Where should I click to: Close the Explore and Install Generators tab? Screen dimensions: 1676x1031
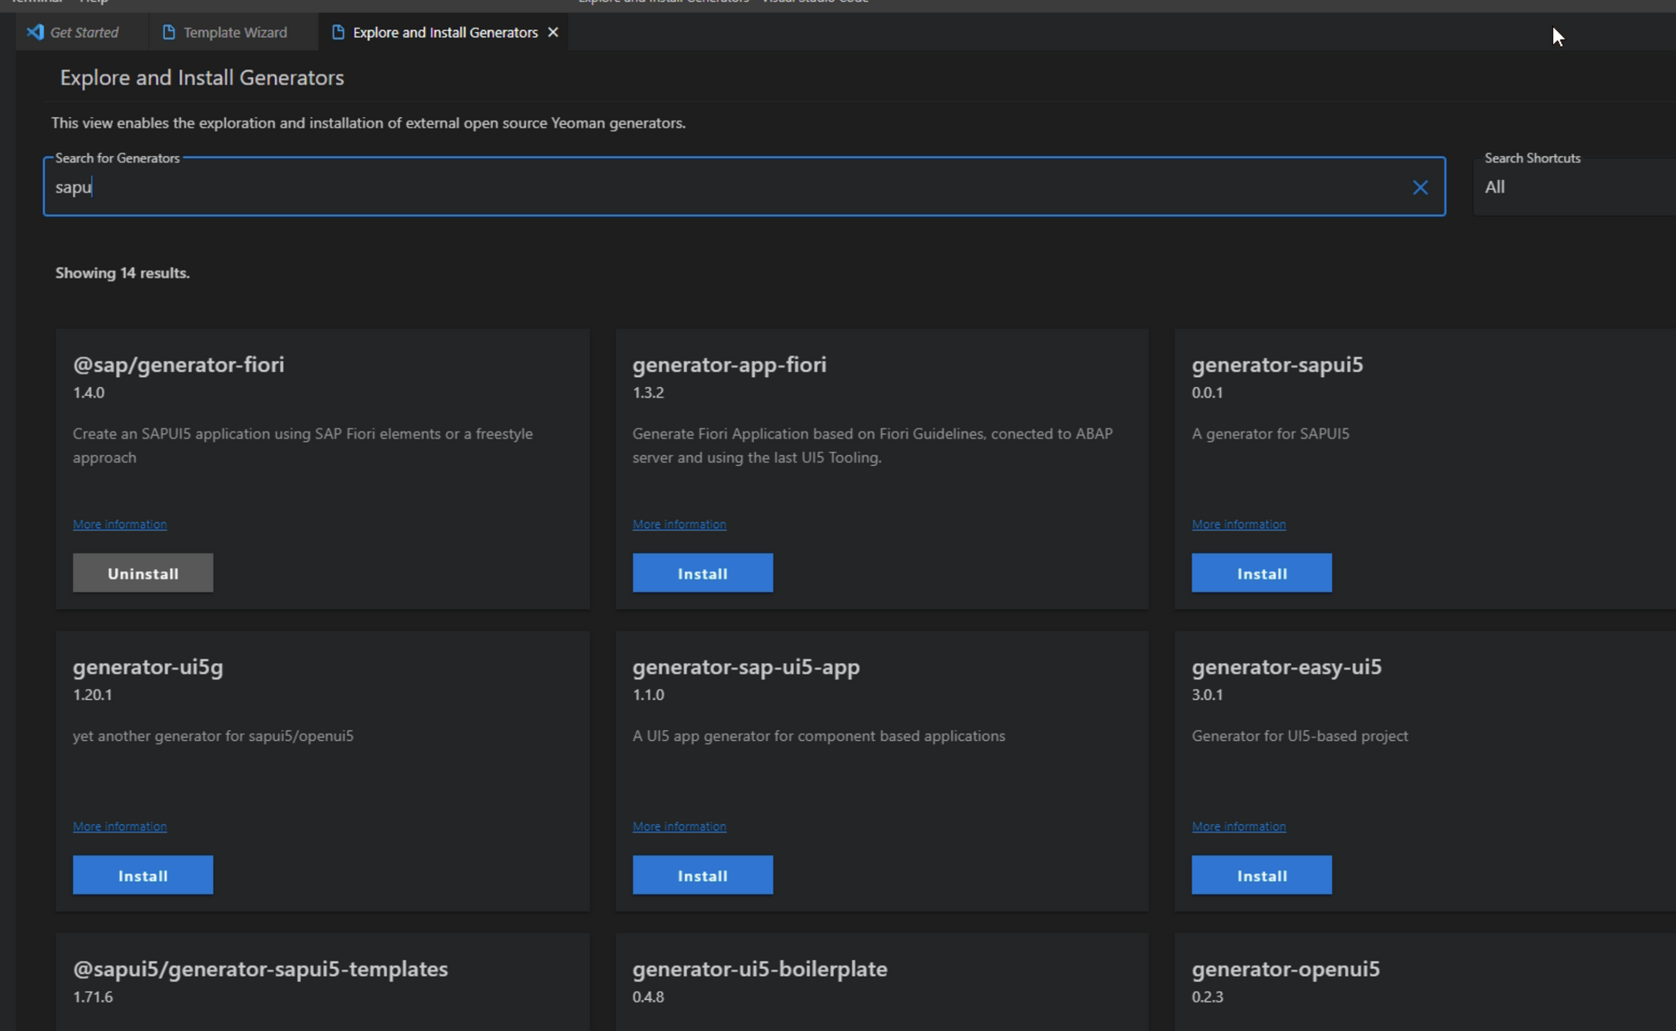553,32
